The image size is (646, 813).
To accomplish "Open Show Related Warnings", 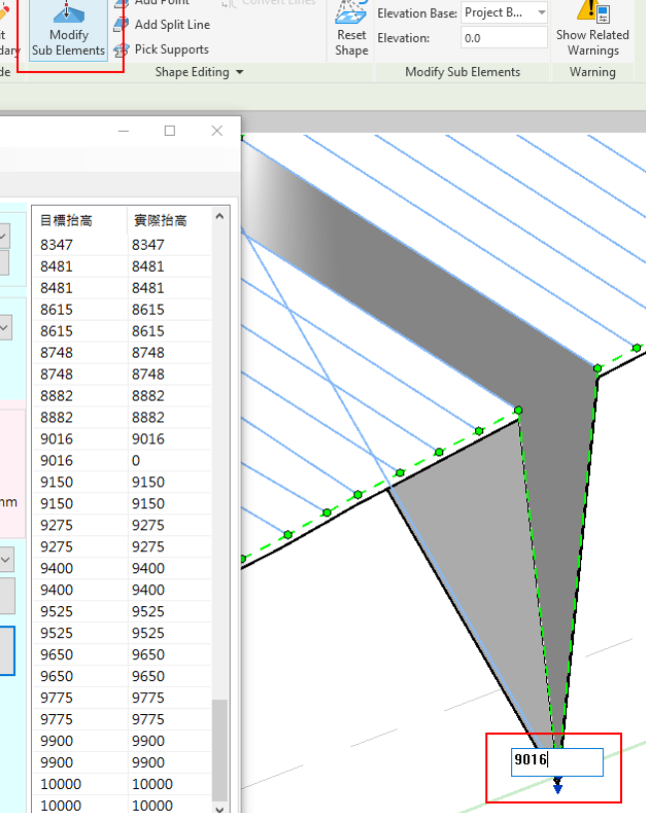I will (x=592, y=30).
